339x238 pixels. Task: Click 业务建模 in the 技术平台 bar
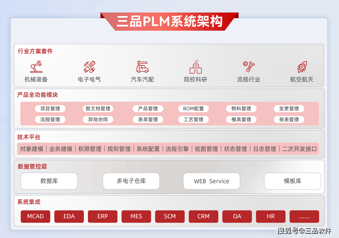[x=61, y=149]
